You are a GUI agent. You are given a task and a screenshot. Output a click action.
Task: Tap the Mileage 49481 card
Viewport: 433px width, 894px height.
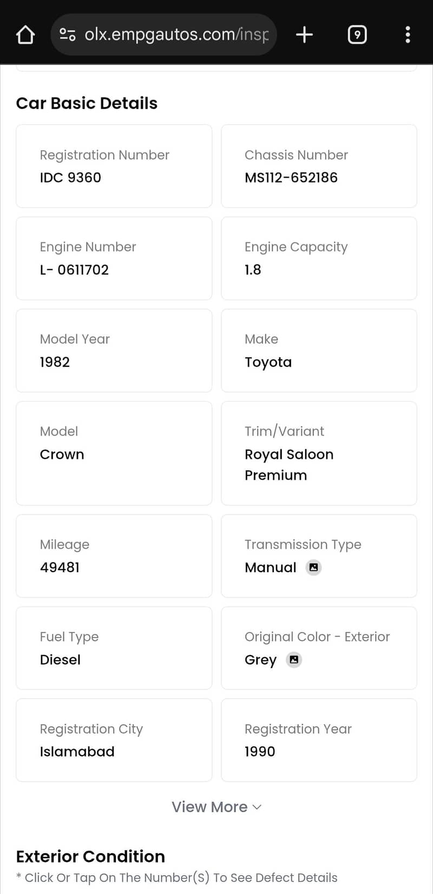(x=114, y=555)
